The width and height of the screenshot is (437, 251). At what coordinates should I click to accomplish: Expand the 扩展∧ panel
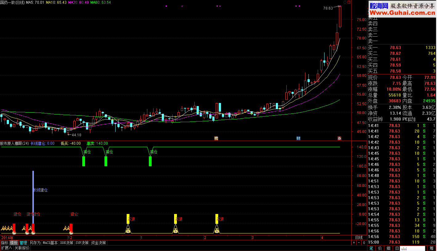coord(6,248)
